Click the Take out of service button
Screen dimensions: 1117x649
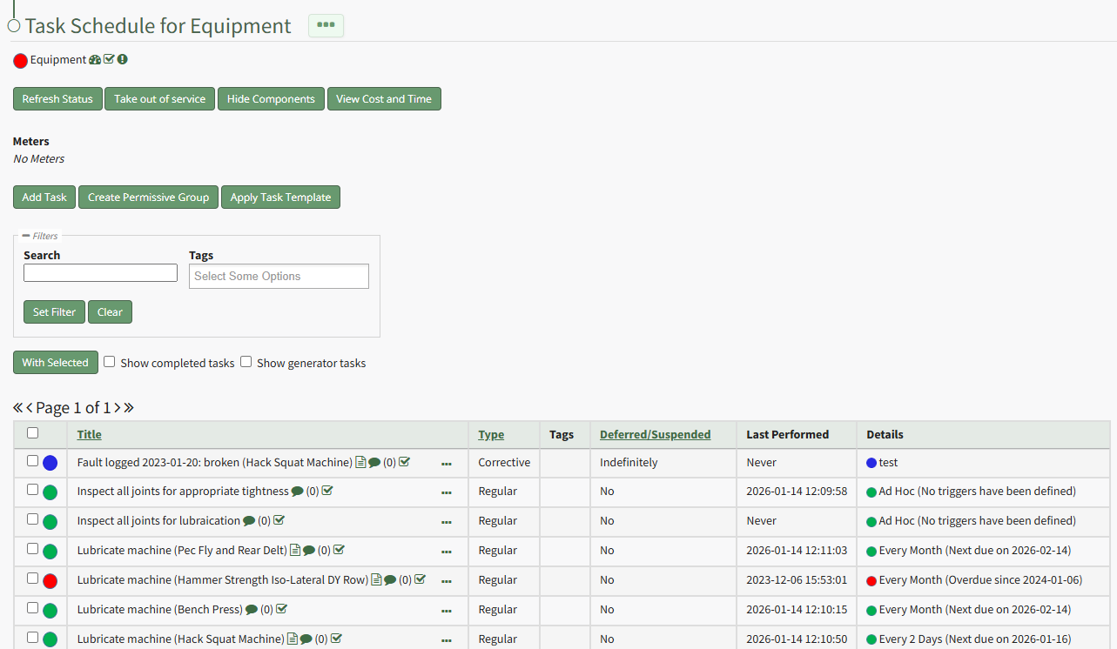coord(159,99)
